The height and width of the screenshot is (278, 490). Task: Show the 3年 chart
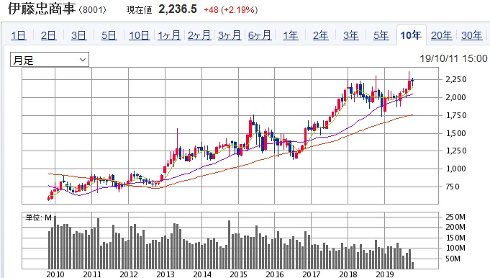[350, 35]
